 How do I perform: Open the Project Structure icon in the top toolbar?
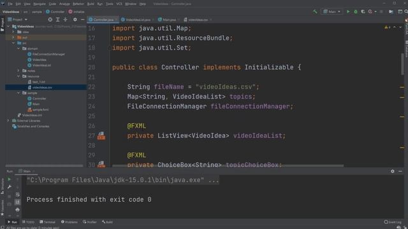tap(391, 11)
